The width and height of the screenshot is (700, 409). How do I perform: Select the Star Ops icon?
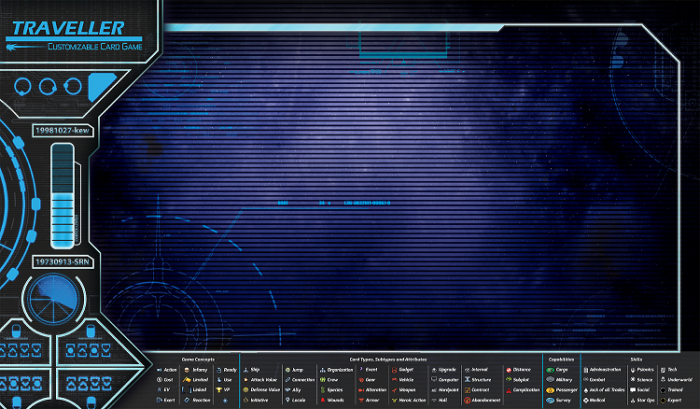[633, 400]
